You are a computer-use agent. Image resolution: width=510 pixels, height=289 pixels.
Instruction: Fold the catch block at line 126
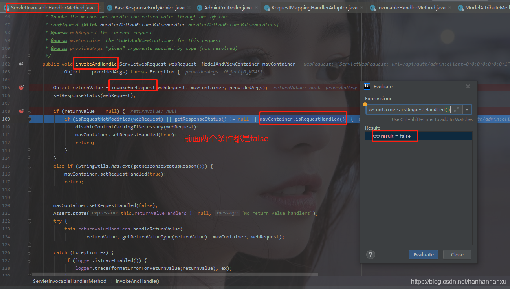click(x=29, y=252)
